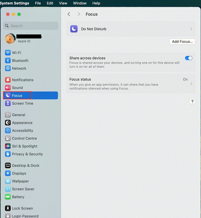Open the Appearance icon
This screenshot has height=218, width=201.
click(8, 123)
